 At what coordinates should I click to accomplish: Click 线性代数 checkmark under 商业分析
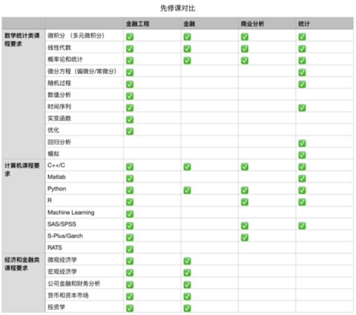point(245,49)
